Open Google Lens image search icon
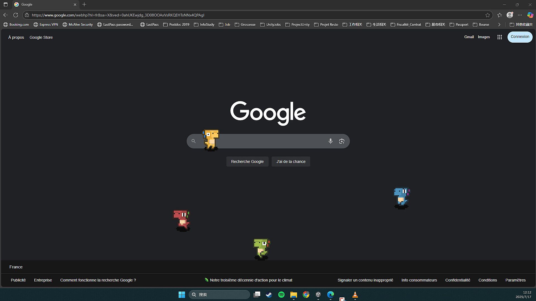Image resolution: width=536 pixels, height=301 pixels. coord(341,141)
